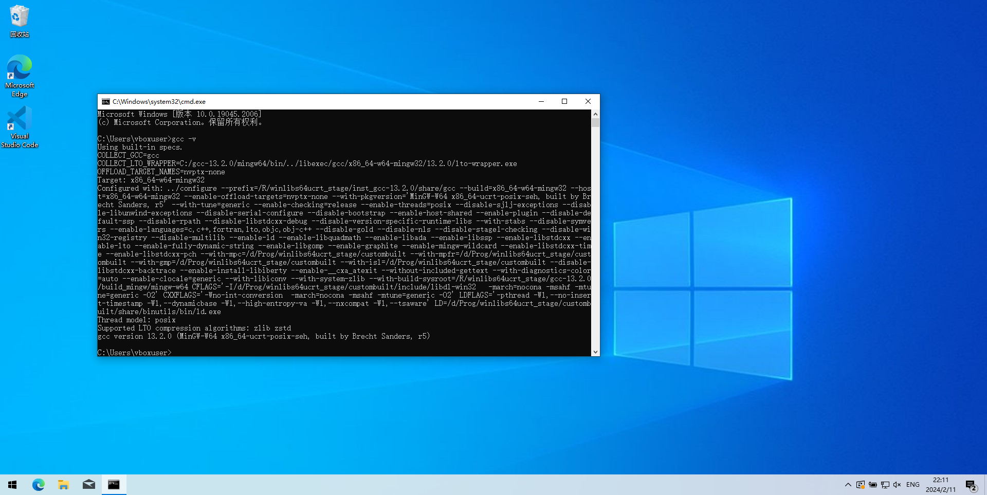Maximize the cmd.exe window
Viewport: 987px width, 495px height.
(x=564, y=102)
